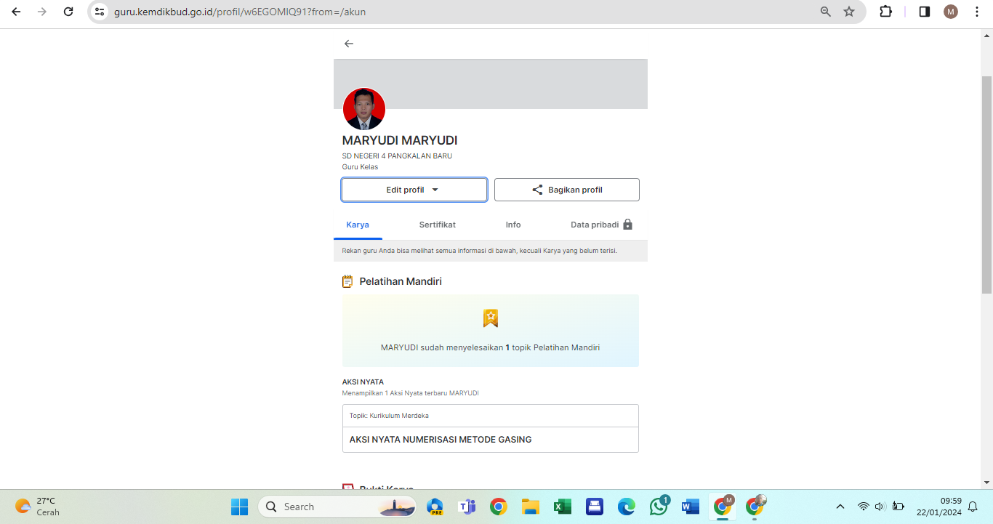Bookmark this page with the star icon

pyautogui.click(x=848, y=12)
